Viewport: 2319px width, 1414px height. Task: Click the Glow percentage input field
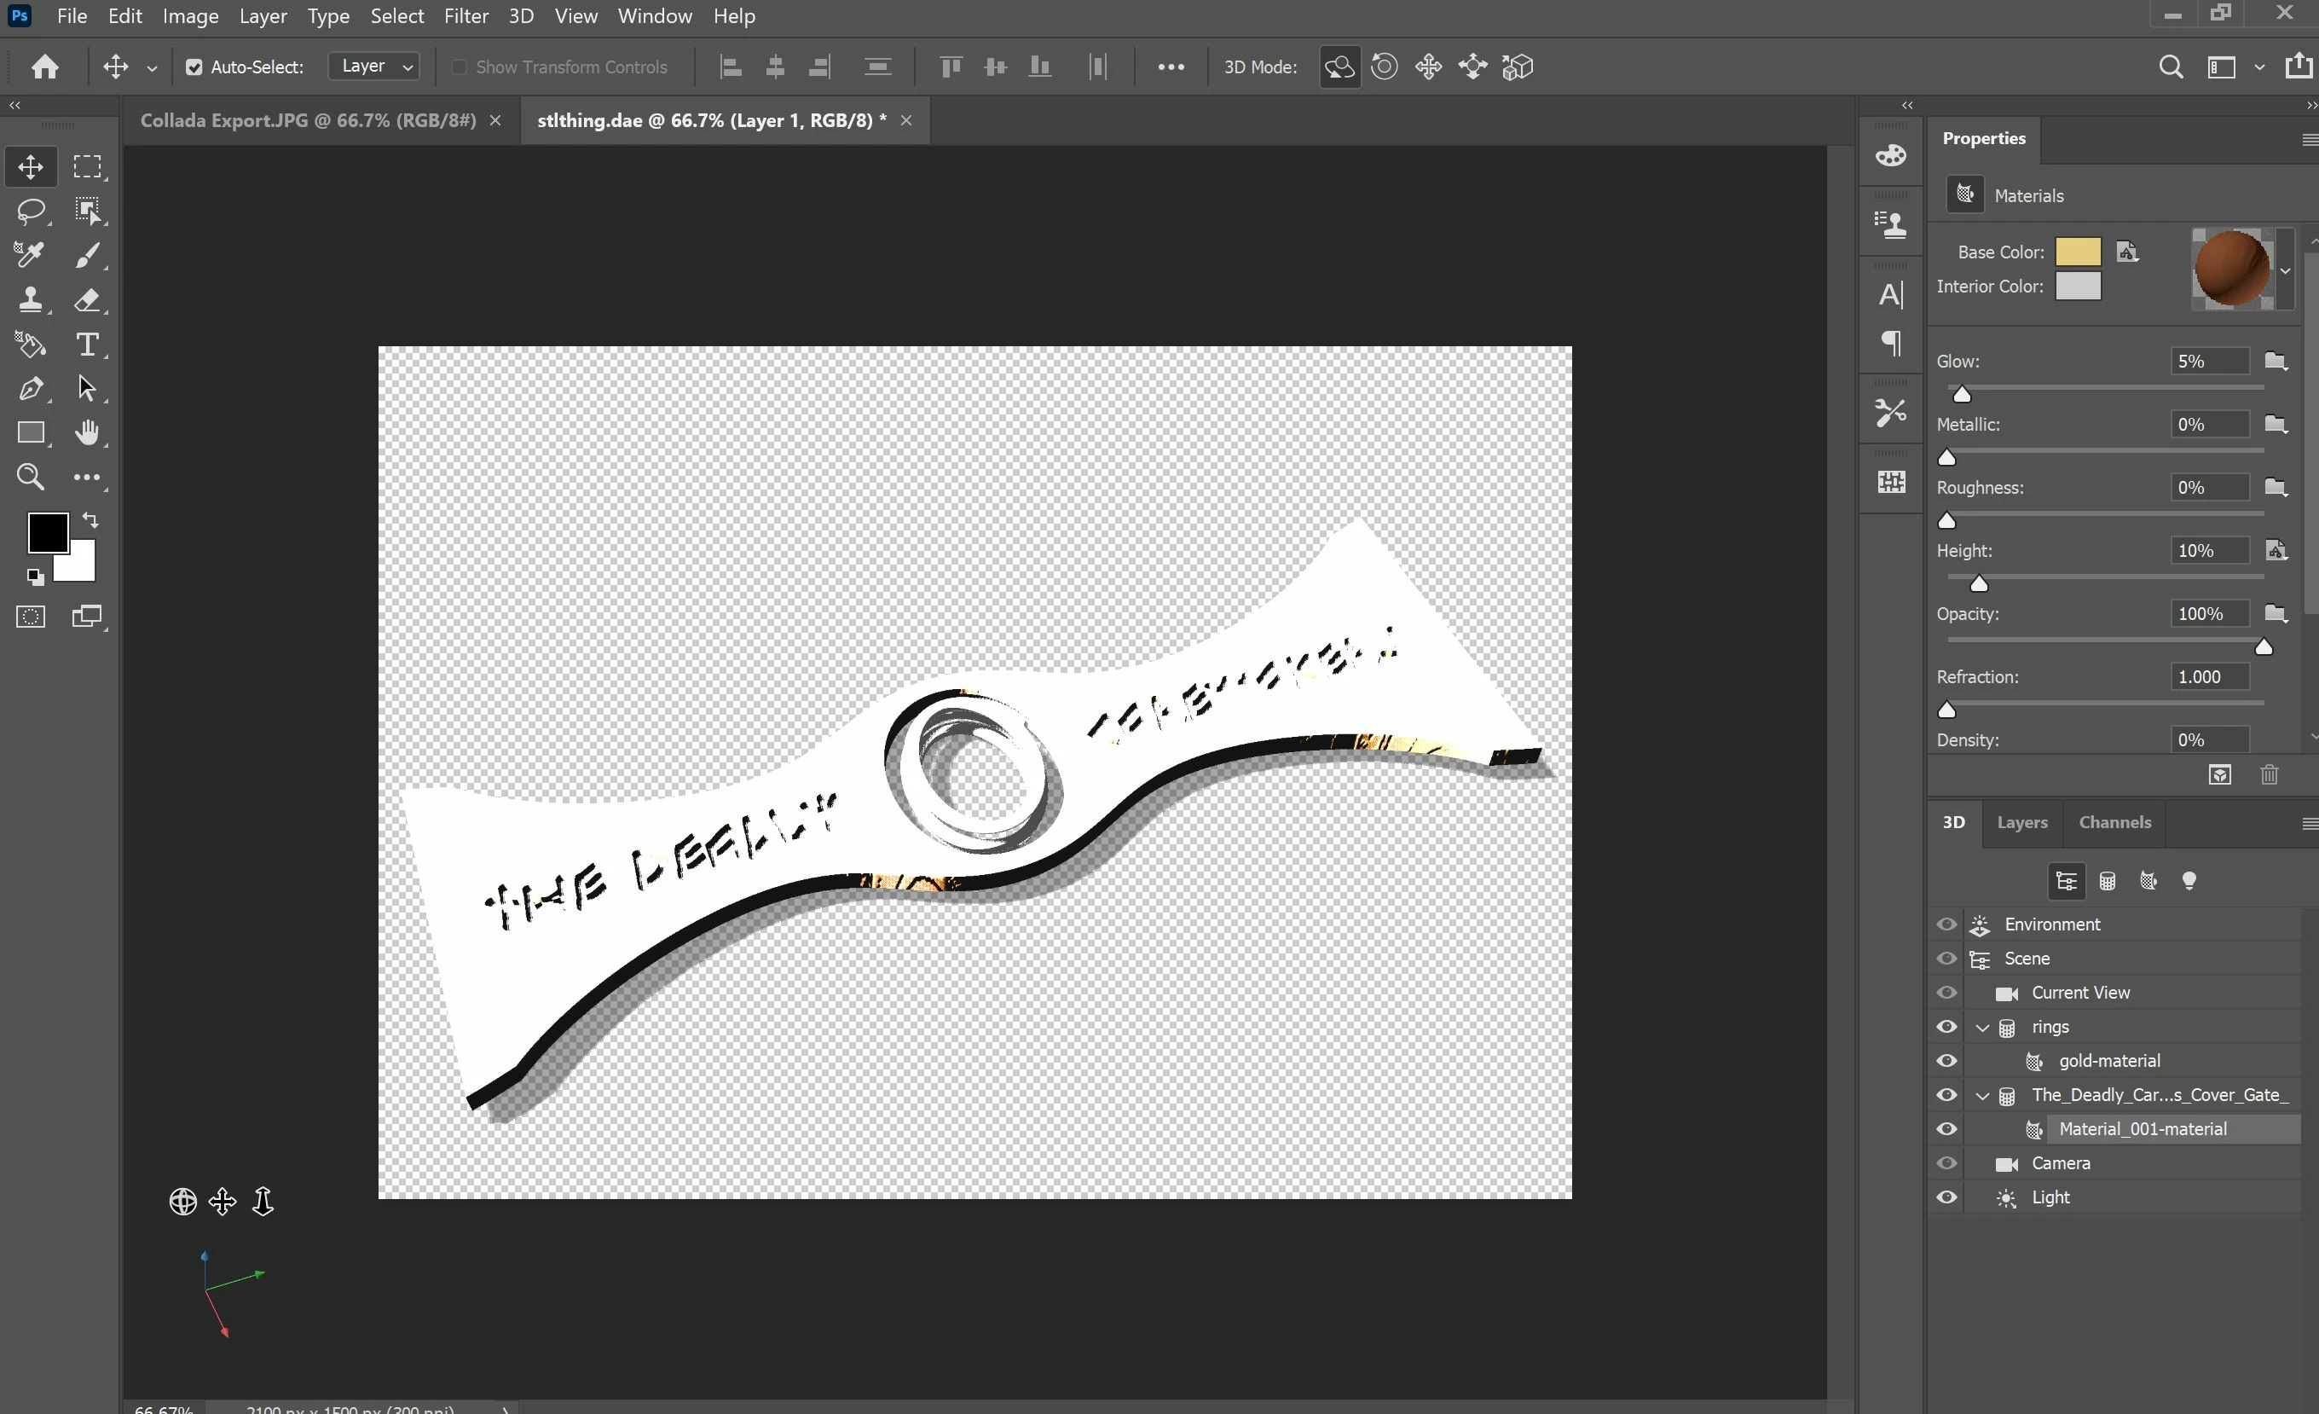2208,362
